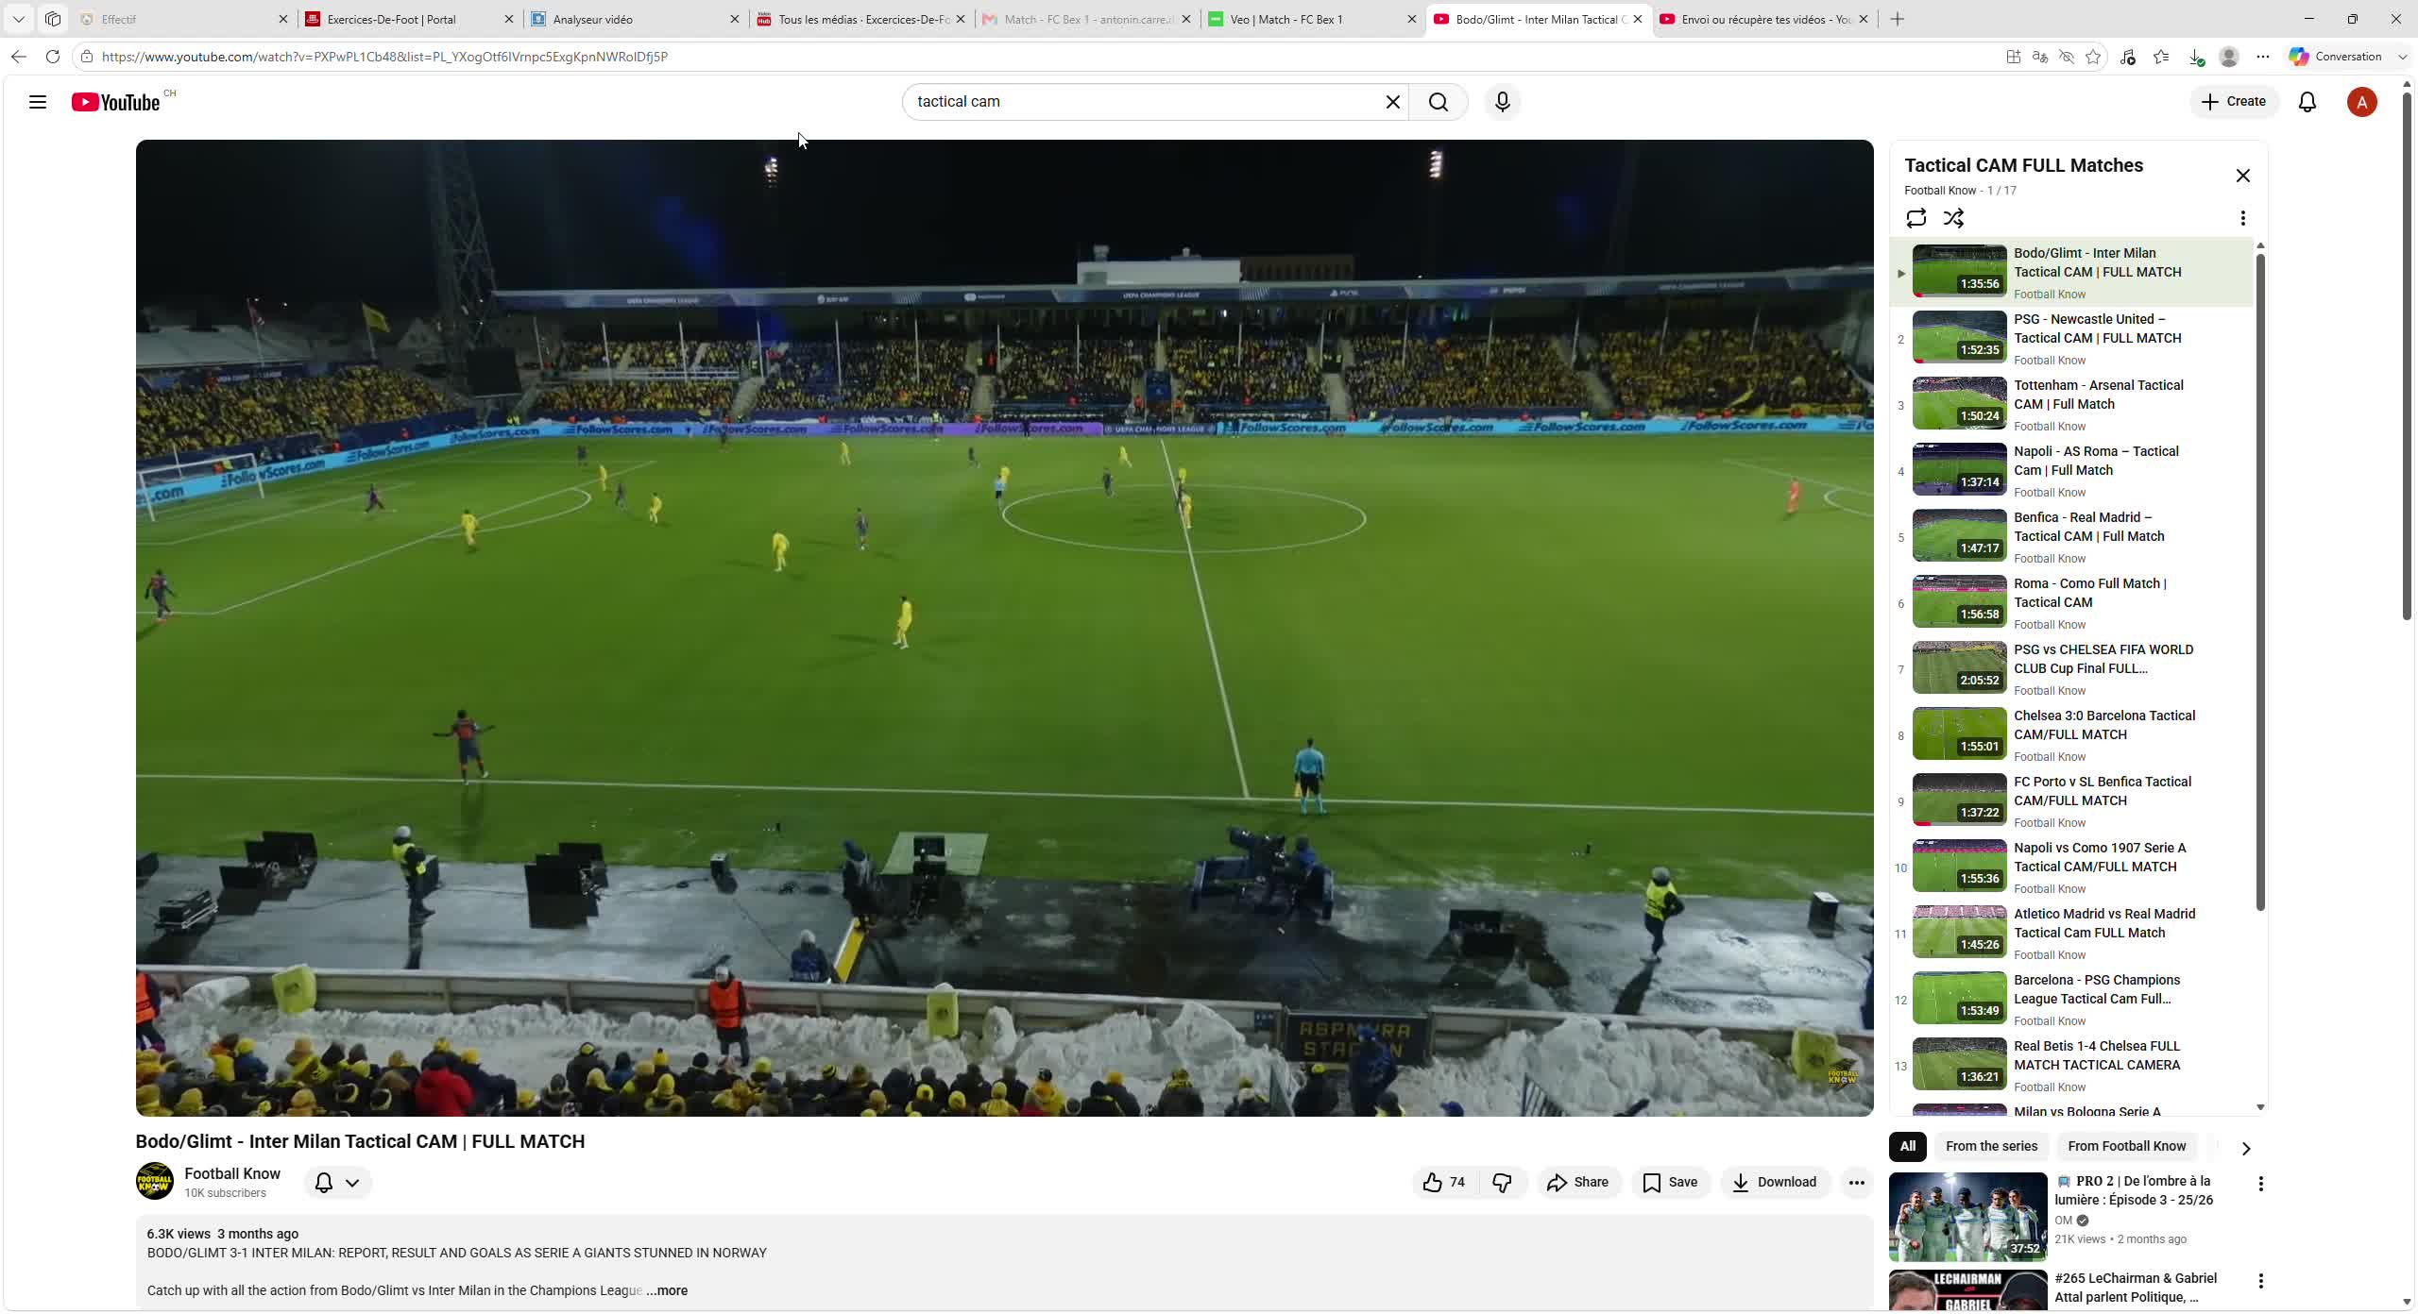Select the All filter chip

pyautogui.click(x=1907, y=1146)
